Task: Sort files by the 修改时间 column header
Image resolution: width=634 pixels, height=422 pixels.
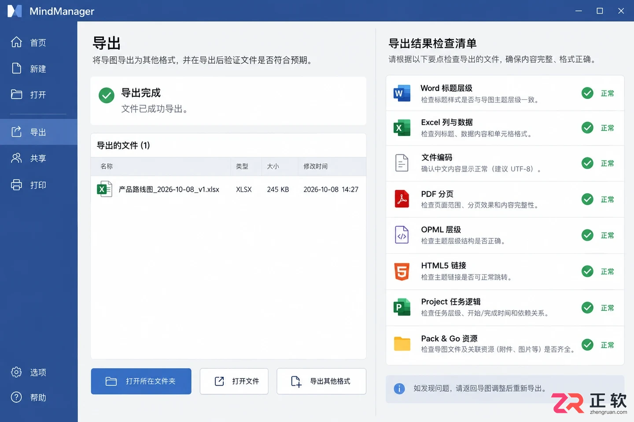Action: [x=315, y=166]
